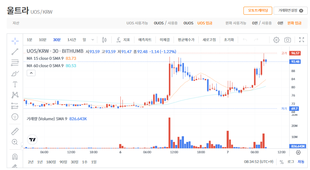Select the ruler measure tool
Image resolution: width=310 pixels, height=170 pixels.
(x=15, y=131)
